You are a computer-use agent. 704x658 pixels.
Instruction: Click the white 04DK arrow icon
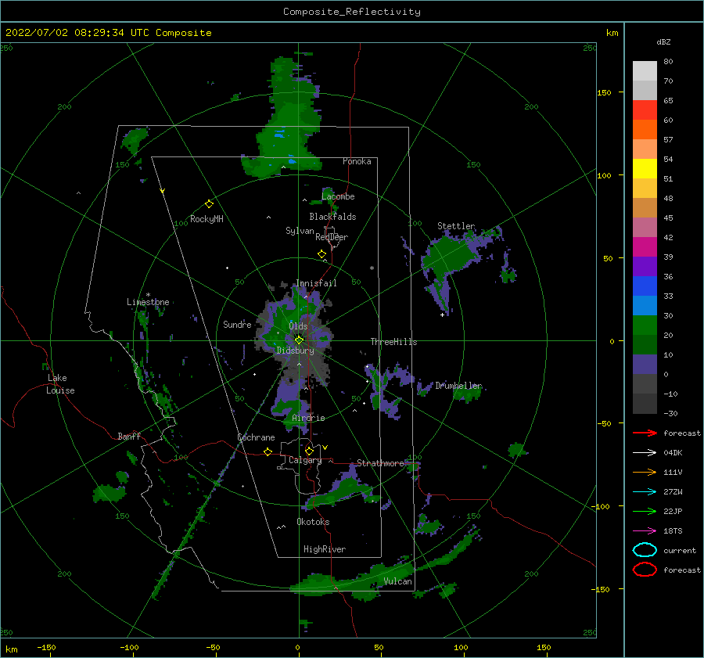point(645,453)
